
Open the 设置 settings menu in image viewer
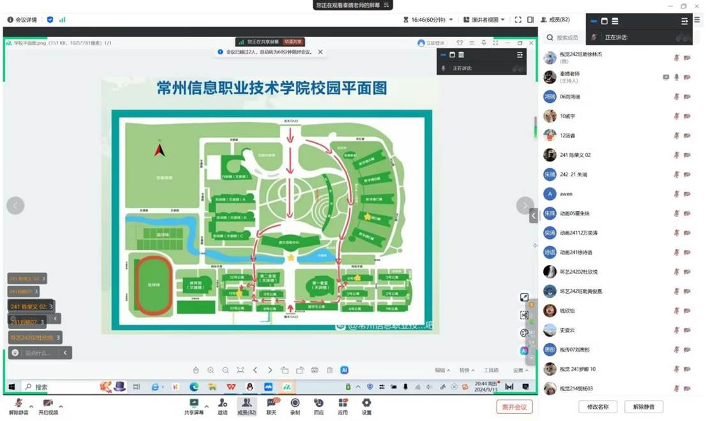coord(520,370)
